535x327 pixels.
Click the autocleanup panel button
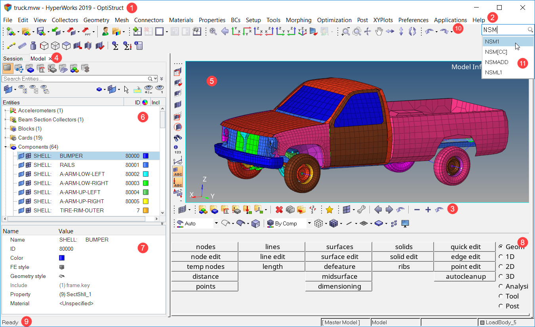tap(466, 276)
